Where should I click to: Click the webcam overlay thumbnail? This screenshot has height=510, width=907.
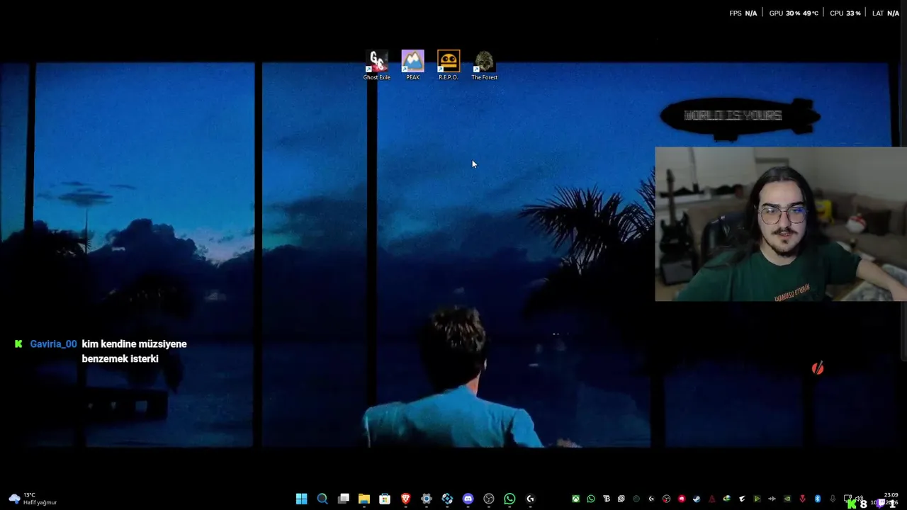coord(781,224)
